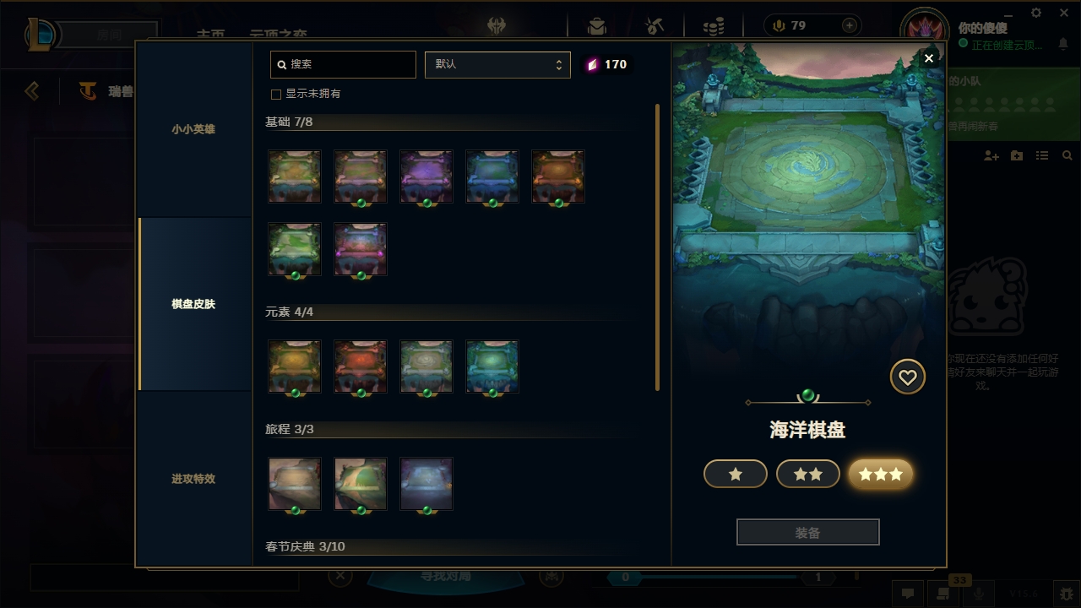Open the store coins icon
Viewport: 1081px width, 608px height.
coord(714,26)
